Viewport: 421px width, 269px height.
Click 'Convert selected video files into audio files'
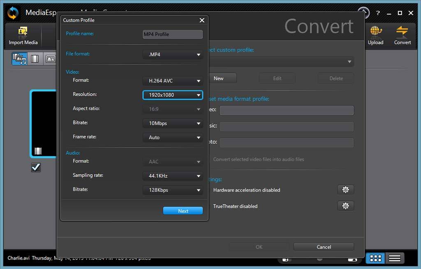point(259,159)
